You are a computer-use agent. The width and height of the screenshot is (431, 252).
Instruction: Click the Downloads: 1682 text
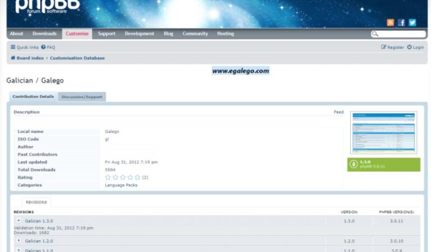31,232
